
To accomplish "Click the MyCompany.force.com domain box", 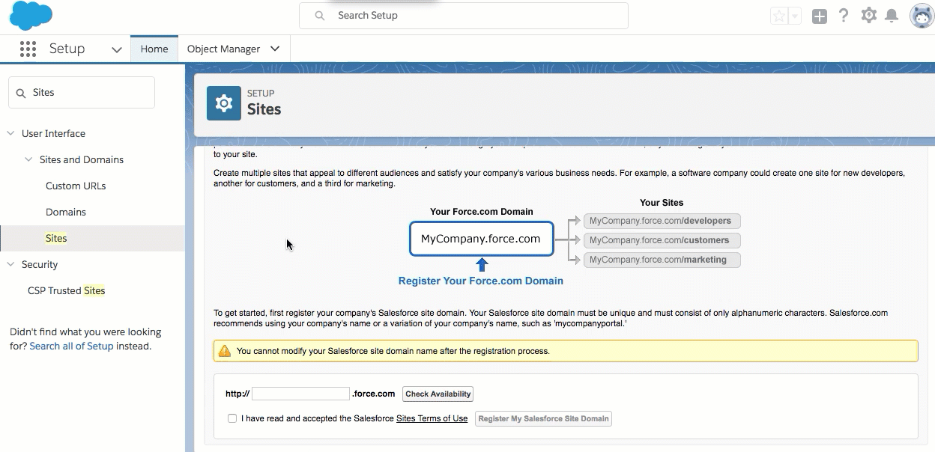I will 481,239.
